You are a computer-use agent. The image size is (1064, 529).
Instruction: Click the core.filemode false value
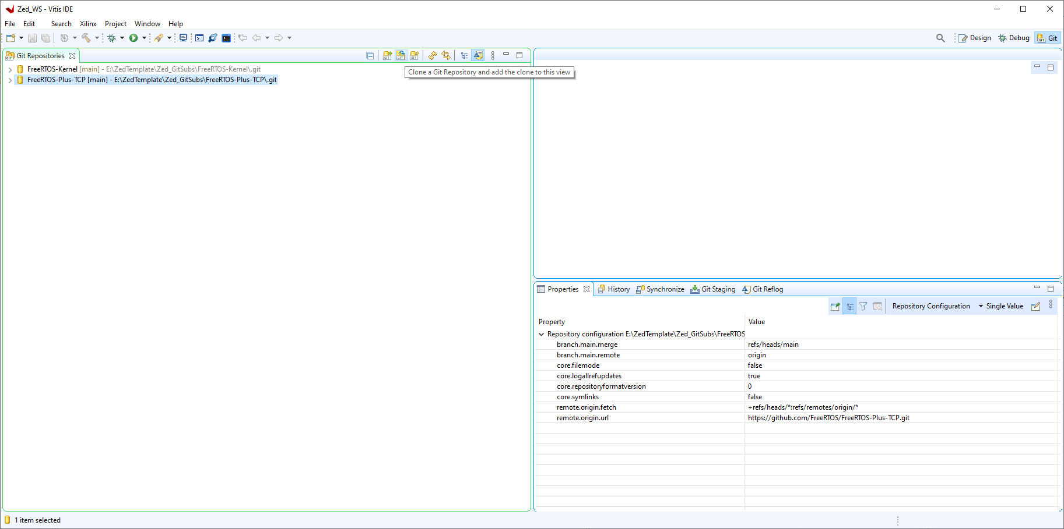click(755, 365)
